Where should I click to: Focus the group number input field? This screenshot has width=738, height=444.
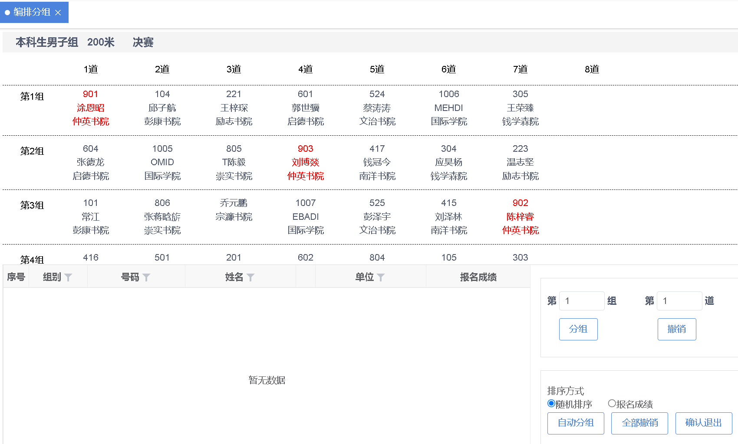(582, 301)
